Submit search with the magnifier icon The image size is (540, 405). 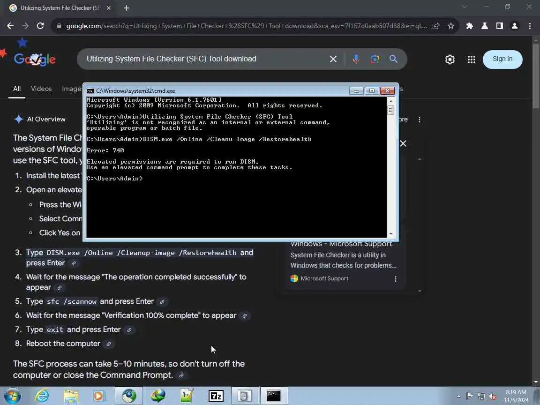click(x=393, y=59)
